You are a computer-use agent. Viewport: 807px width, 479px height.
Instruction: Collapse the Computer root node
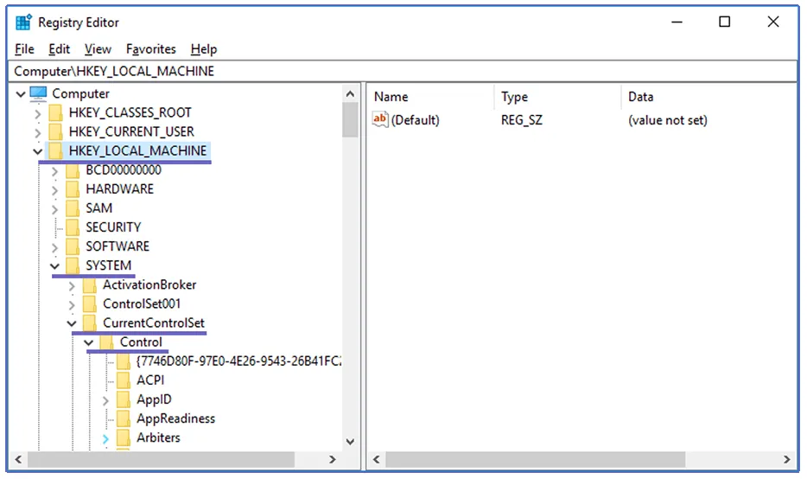[21, 93]
